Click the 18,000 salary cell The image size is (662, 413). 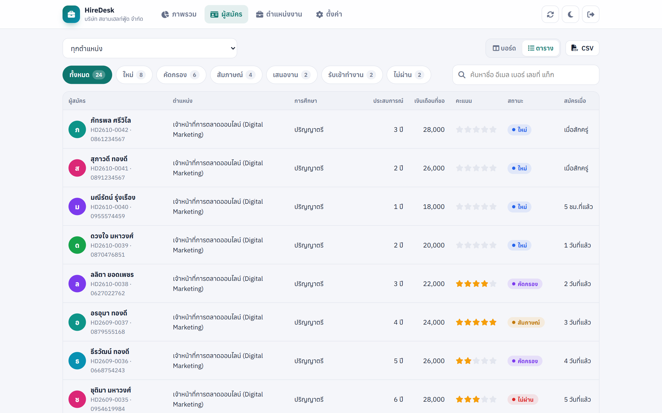click(x=434, y=207)
